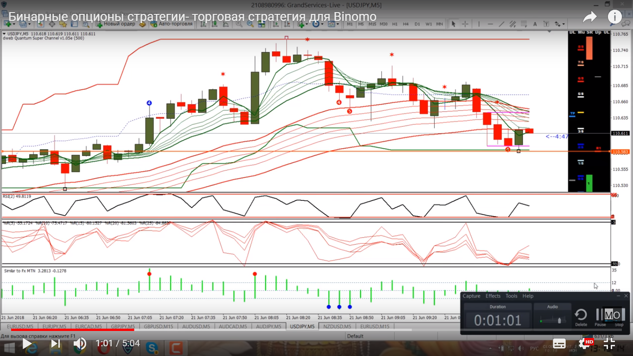Select the text label 'T' tool
Viewport: 633px width, 356px height.
click(x=546, y=24)
